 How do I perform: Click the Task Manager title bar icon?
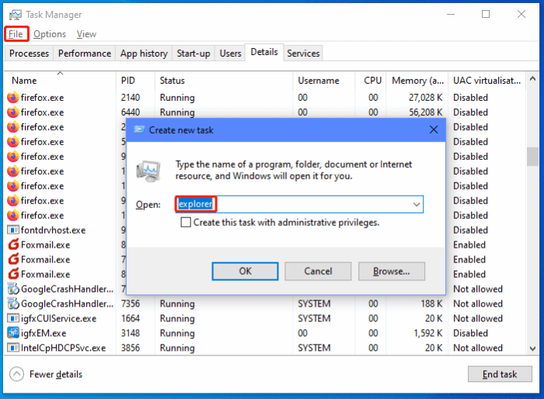[x=16, y=15]
